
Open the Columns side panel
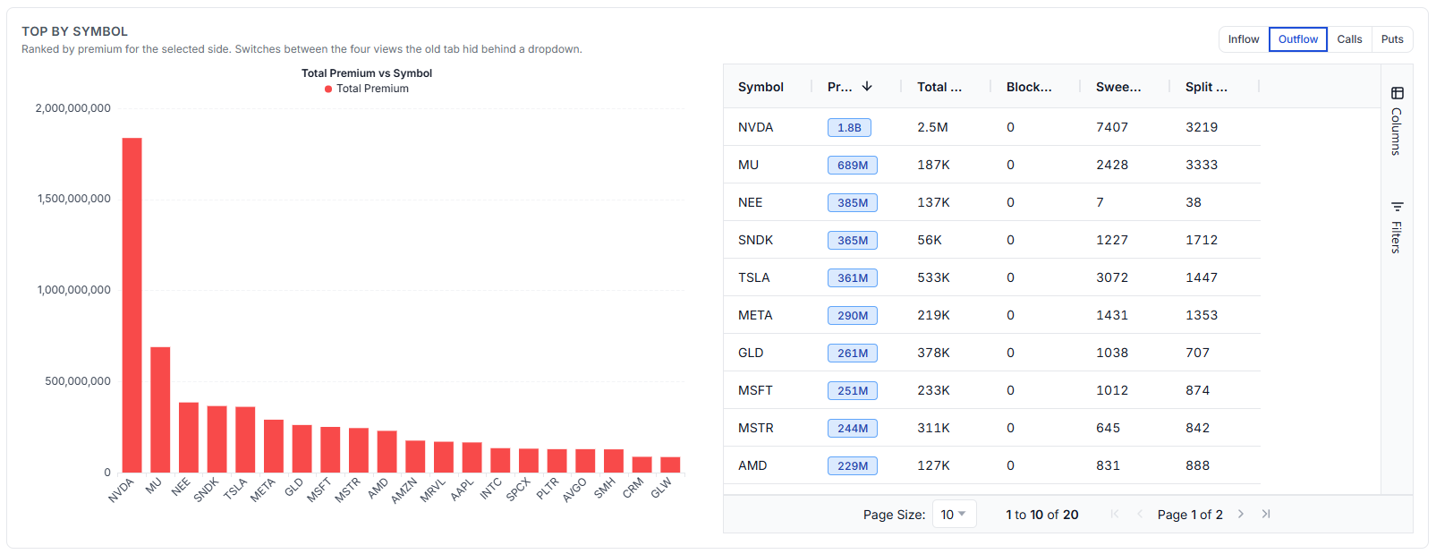tap(1397, 121)
